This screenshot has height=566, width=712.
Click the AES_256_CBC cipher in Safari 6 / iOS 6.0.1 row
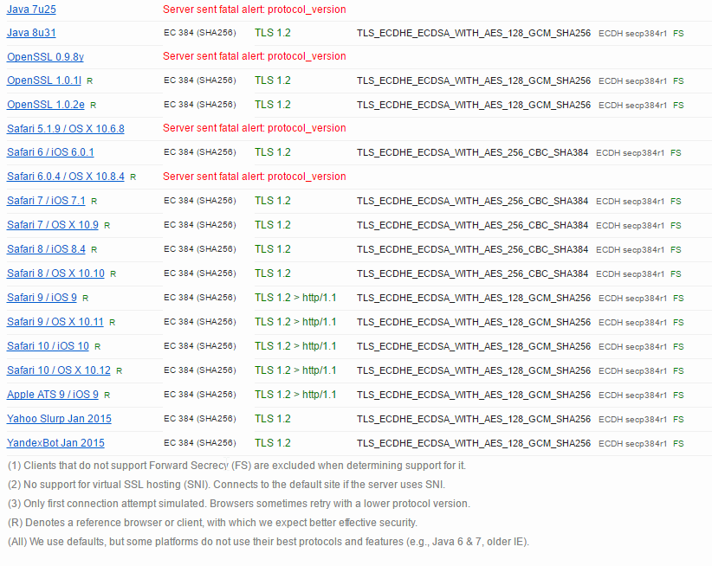tap(472, 152)
